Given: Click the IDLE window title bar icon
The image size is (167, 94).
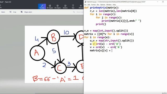Looking at the screenshot, I should coord(85,2).
